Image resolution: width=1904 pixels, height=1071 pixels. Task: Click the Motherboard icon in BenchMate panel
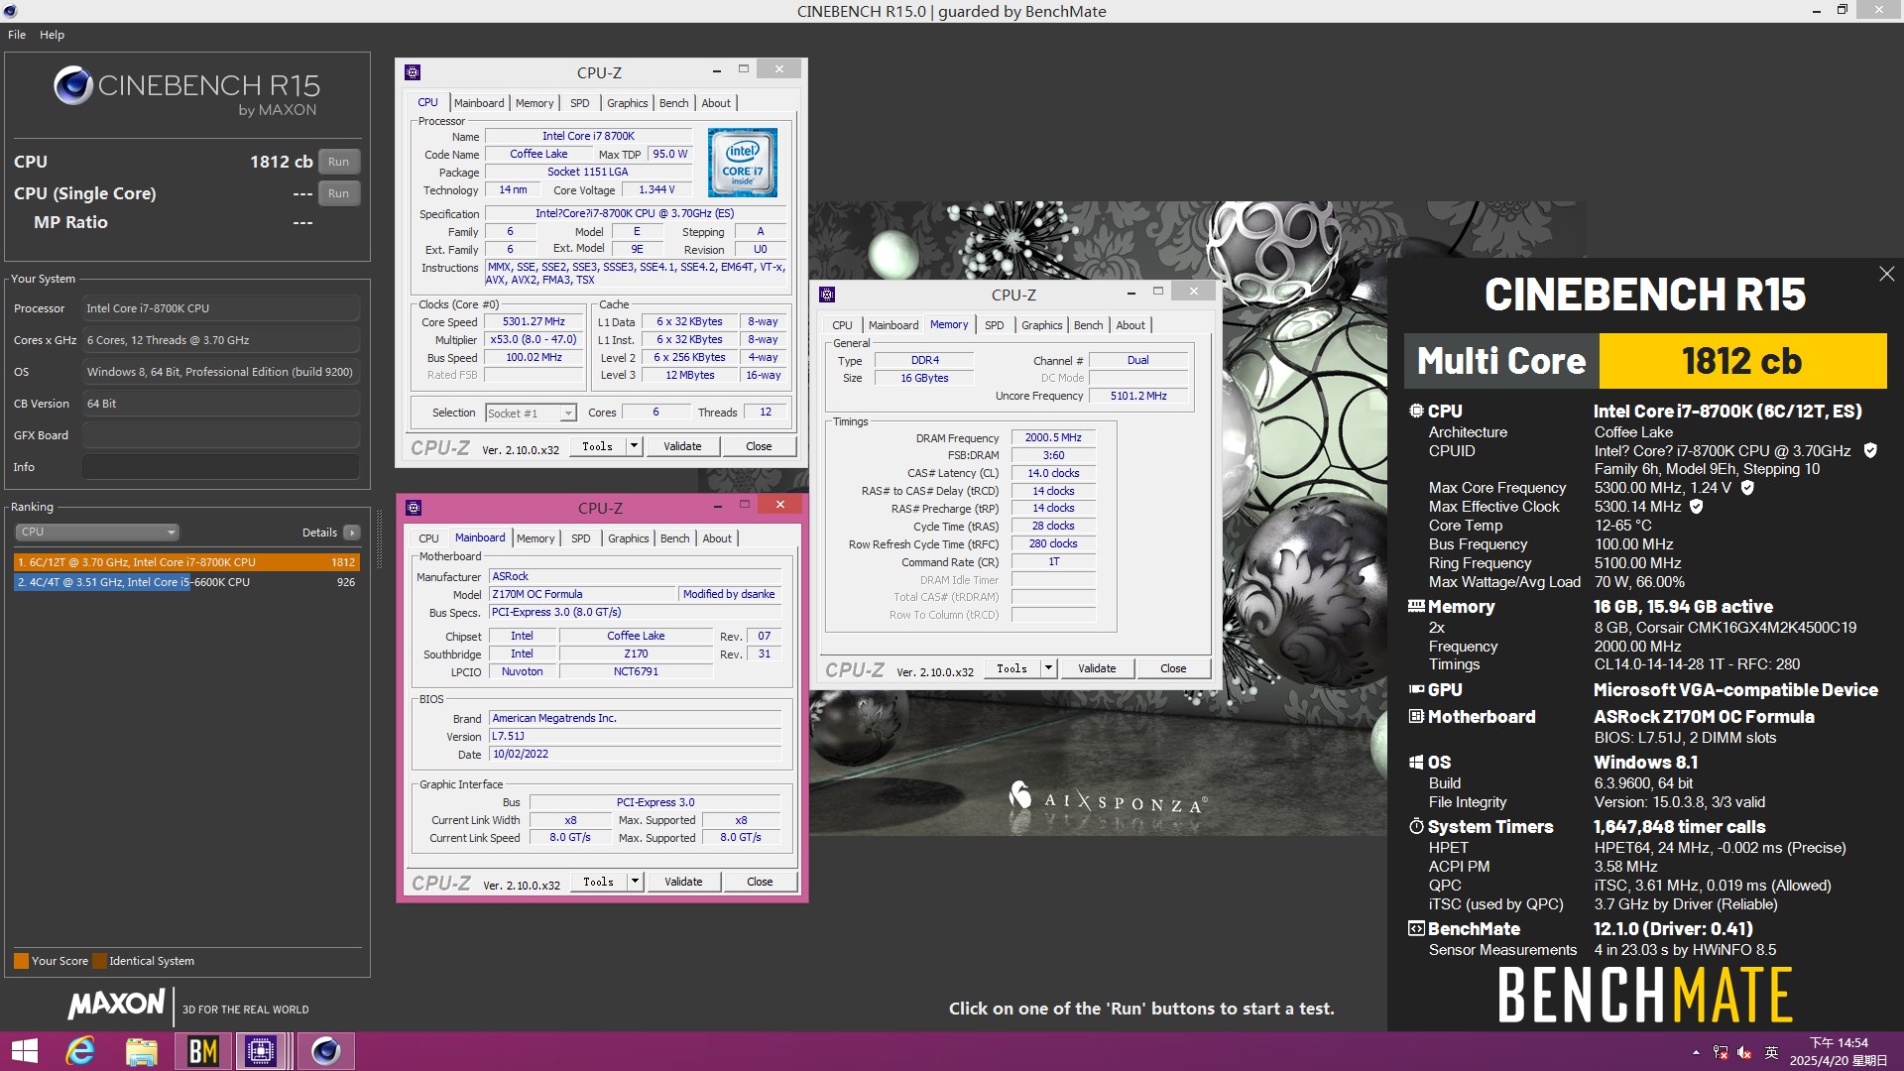pyautogui.click(x=1416, y=716)
